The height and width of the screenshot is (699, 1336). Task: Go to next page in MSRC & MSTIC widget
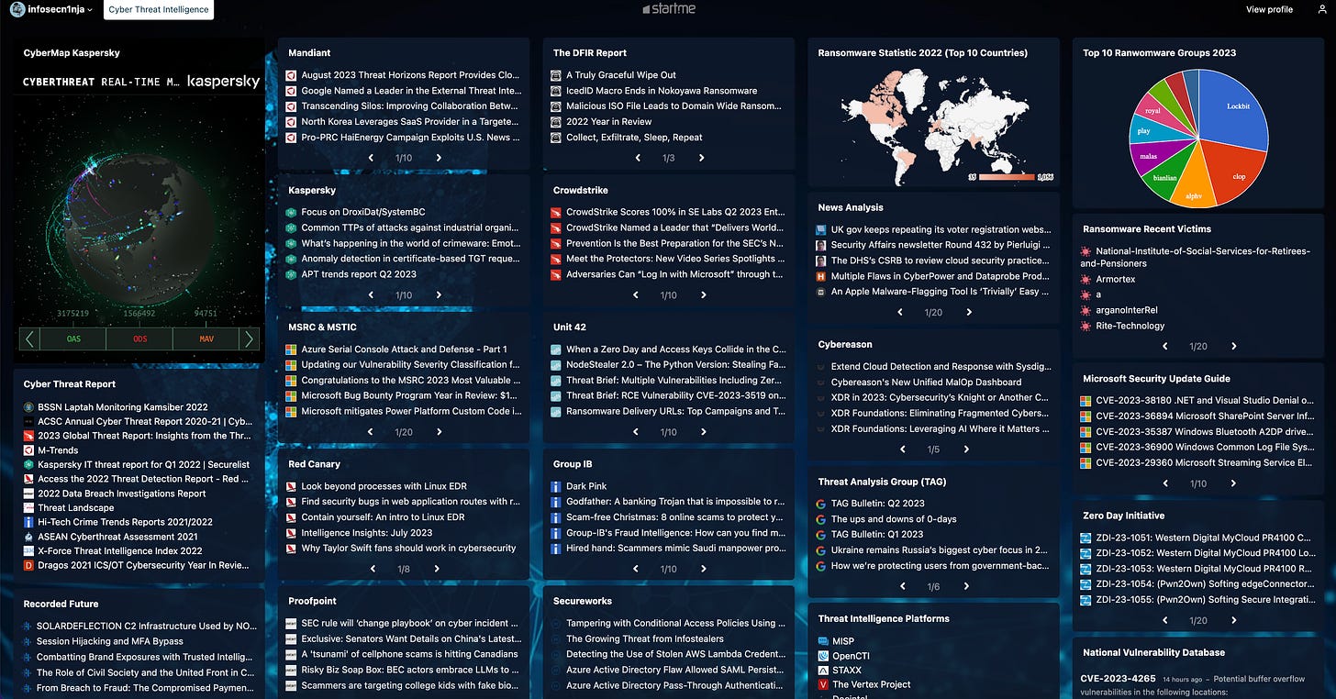coord(440,432)
